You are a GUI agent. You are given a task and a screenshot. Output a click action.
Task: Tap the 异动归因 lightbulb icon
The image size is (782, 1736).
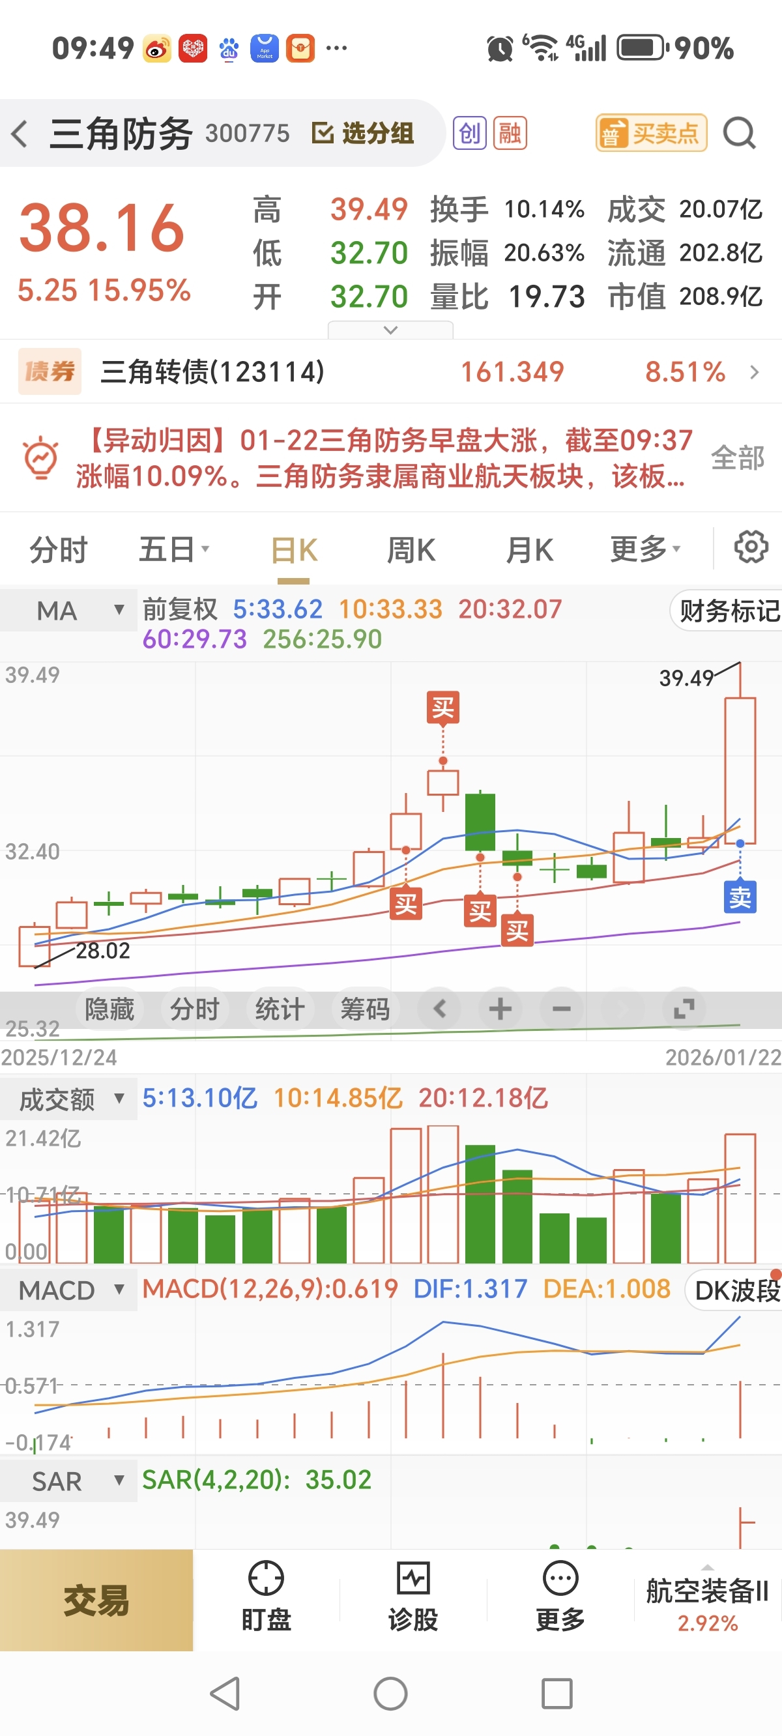point(40,458)
